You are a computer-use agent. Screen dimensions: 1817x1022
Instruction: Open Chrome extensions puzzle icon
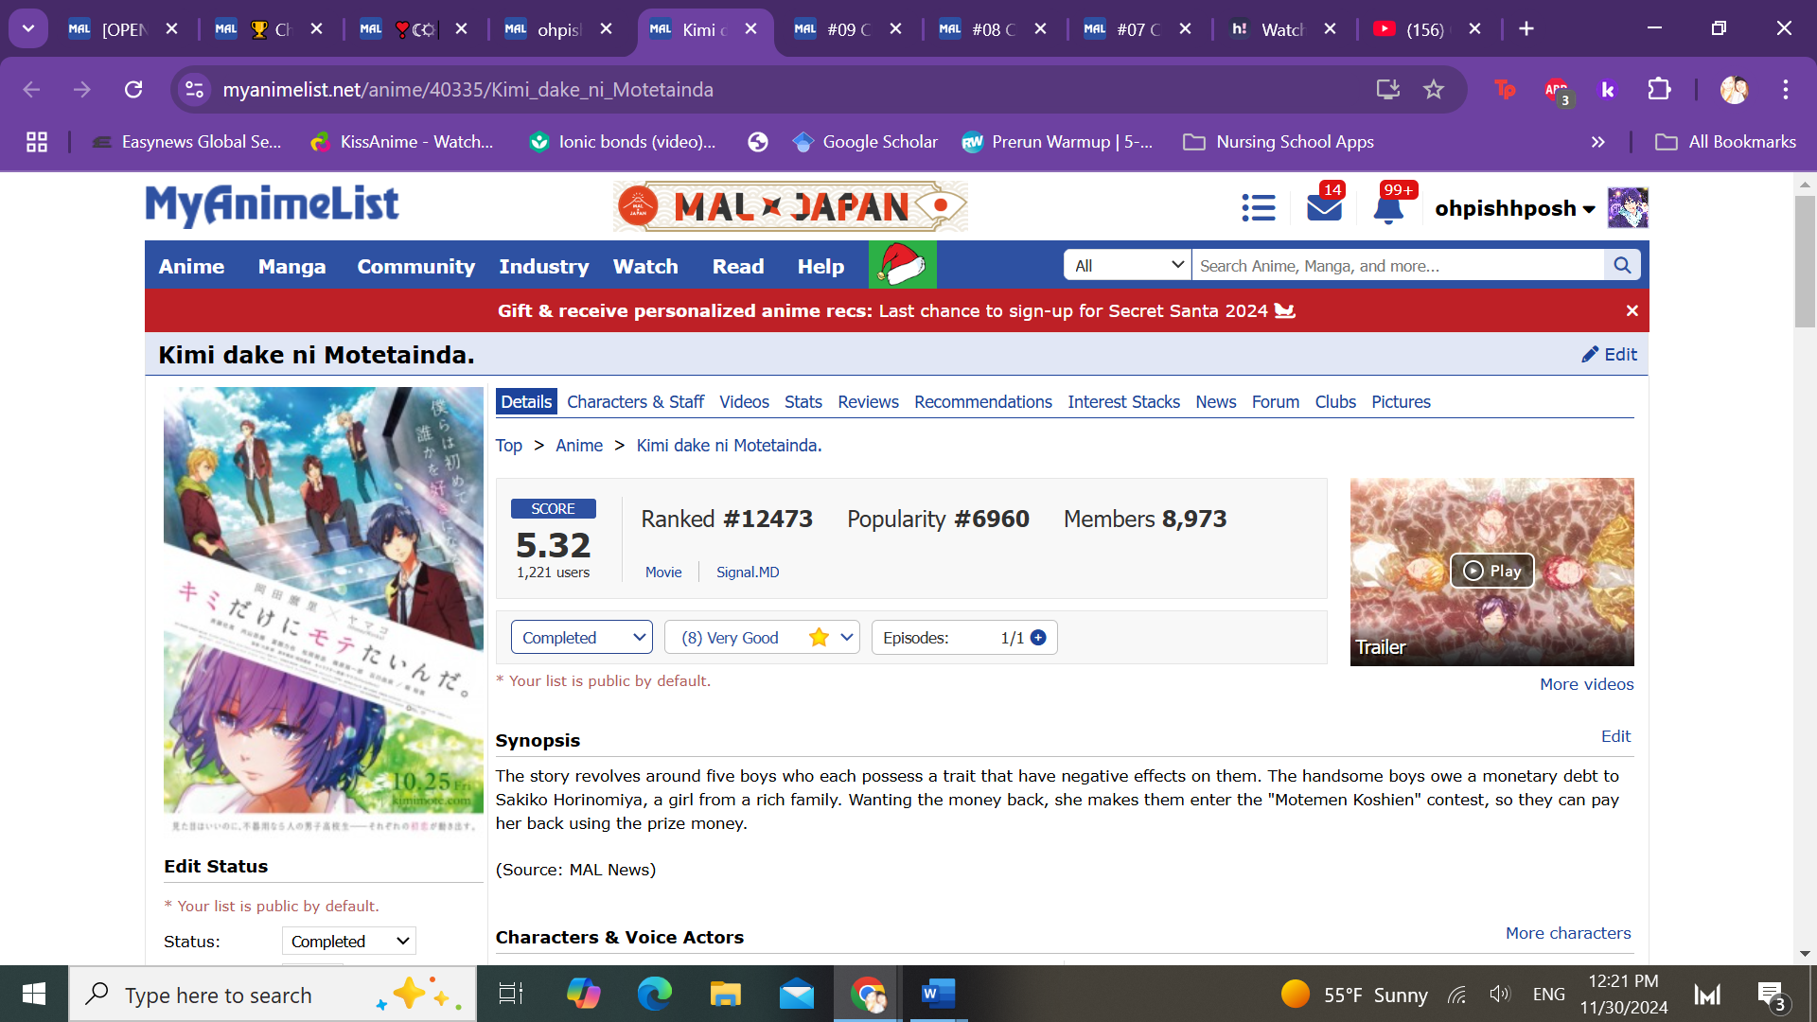point(1659,90)
